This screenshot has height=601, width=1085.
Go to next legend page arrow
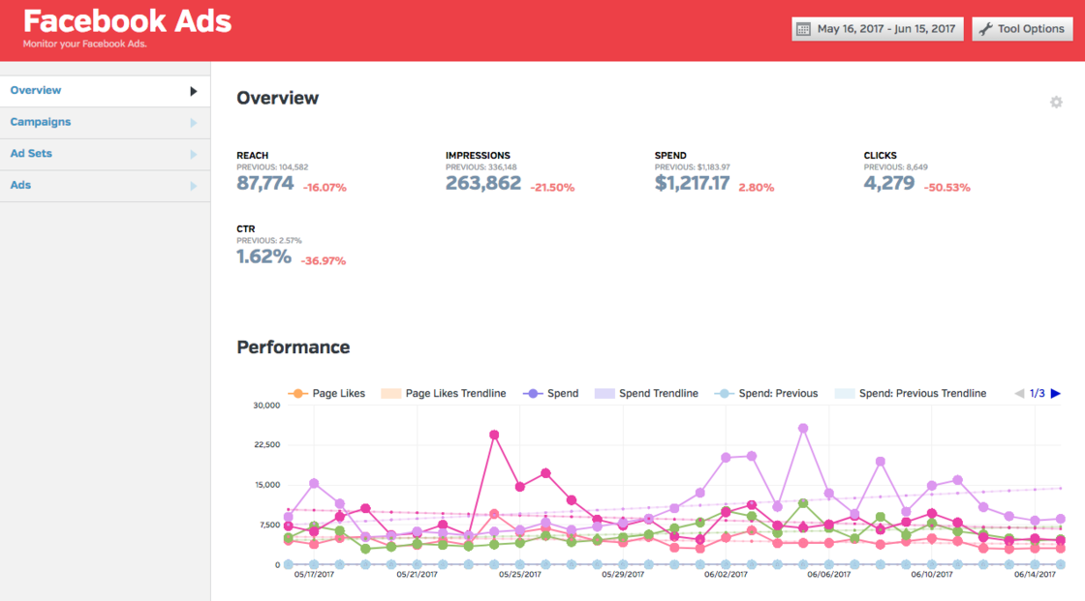tap(1055, 394)
